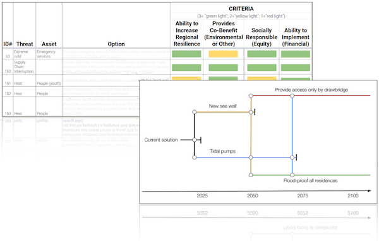Select the ID# column header
This screenshot has width=379, height=241.
pos(8,44)
